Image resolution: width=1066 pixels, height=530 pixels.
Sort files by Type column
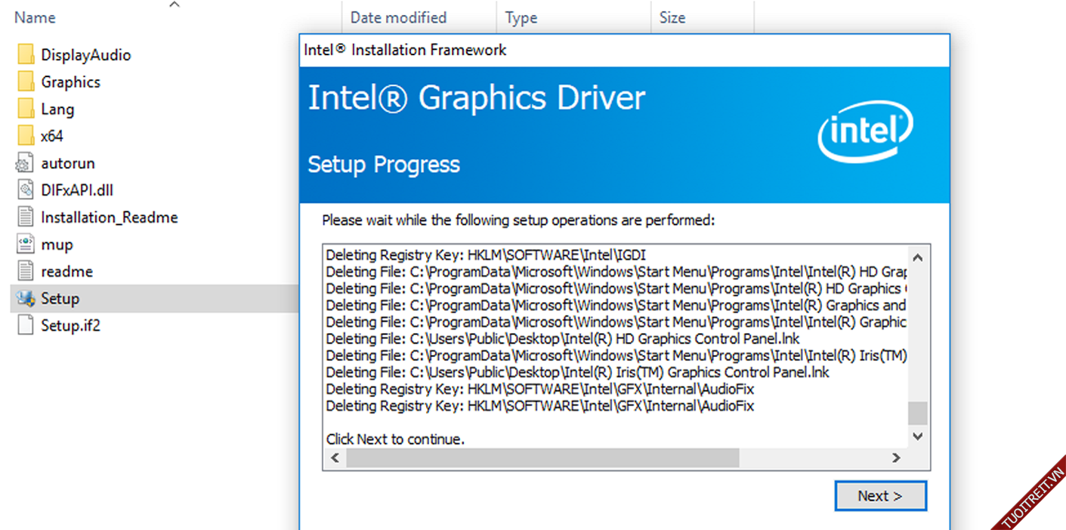[x=521, y=17]
